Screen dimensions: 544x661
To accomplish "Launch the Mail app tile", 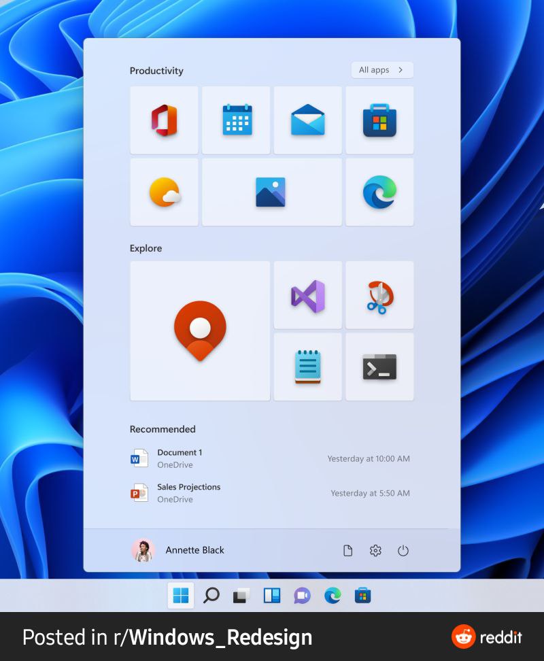I will pyautogui.click(x=307, y=120).
